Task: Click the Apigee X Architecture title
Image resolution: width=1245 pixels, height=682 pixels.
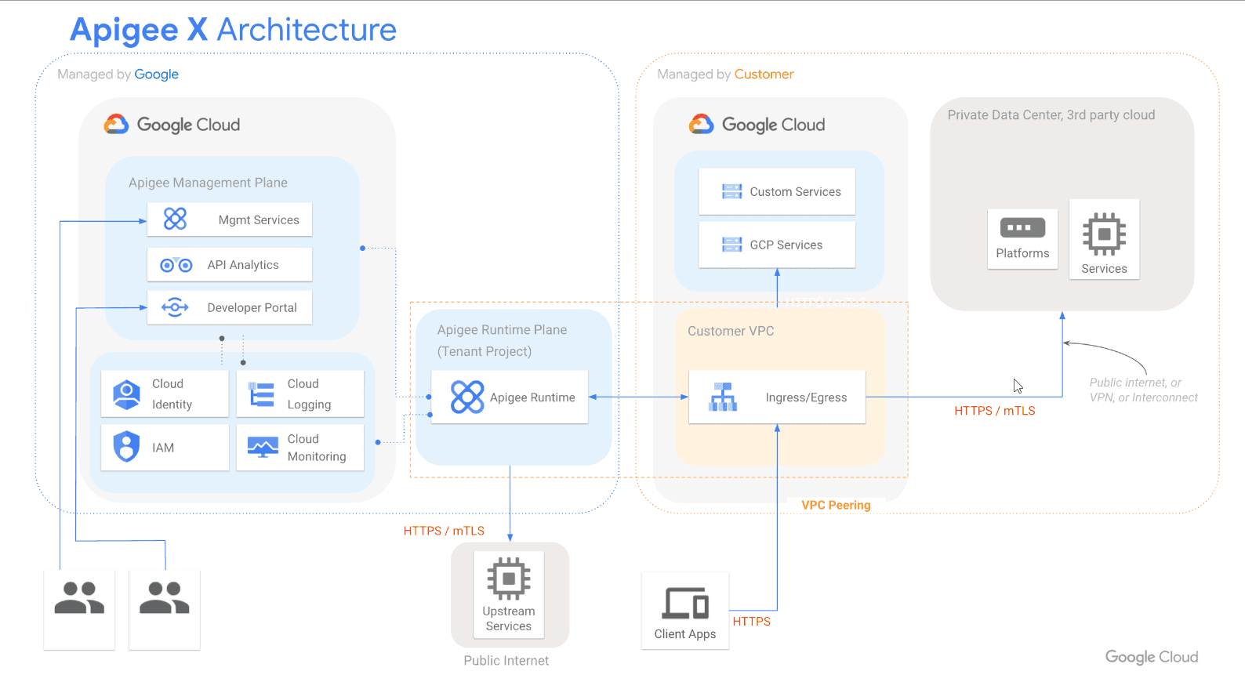Action: 233,30
